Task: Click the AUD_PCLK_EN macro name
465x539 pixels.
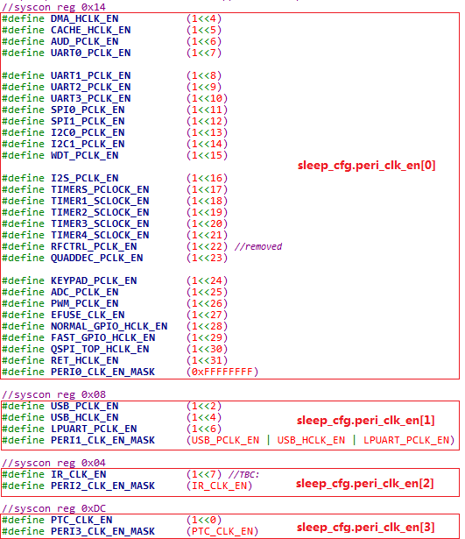Action: tap(84, 41)
